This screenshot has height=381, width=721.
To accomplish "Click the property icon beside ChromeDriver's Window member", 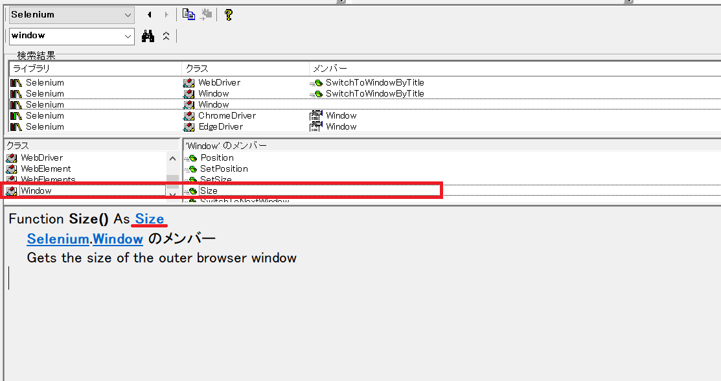I will (x=316, y=115).
